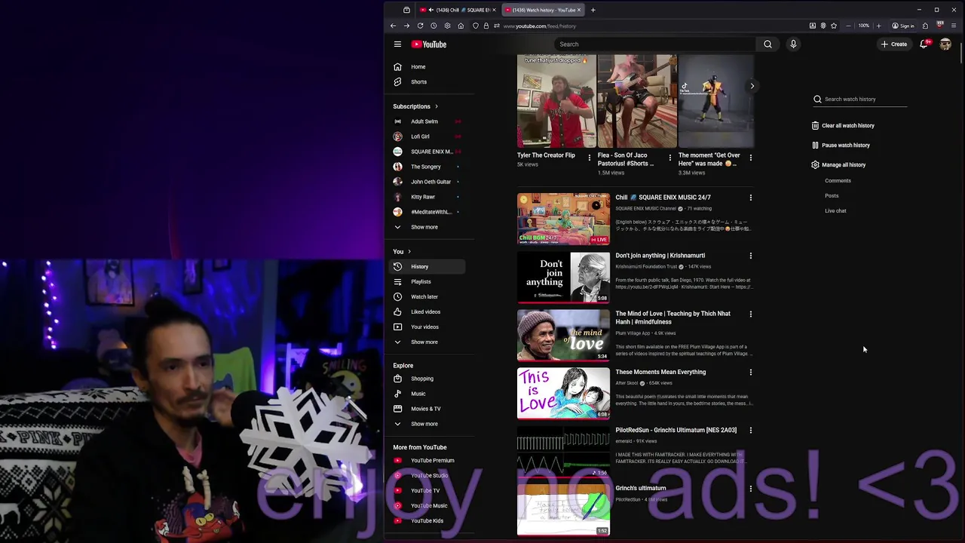The width and height of the screenshot is (965, 543).
Task: Click the Clear all watch history trash icon
Action: point(815,126)
